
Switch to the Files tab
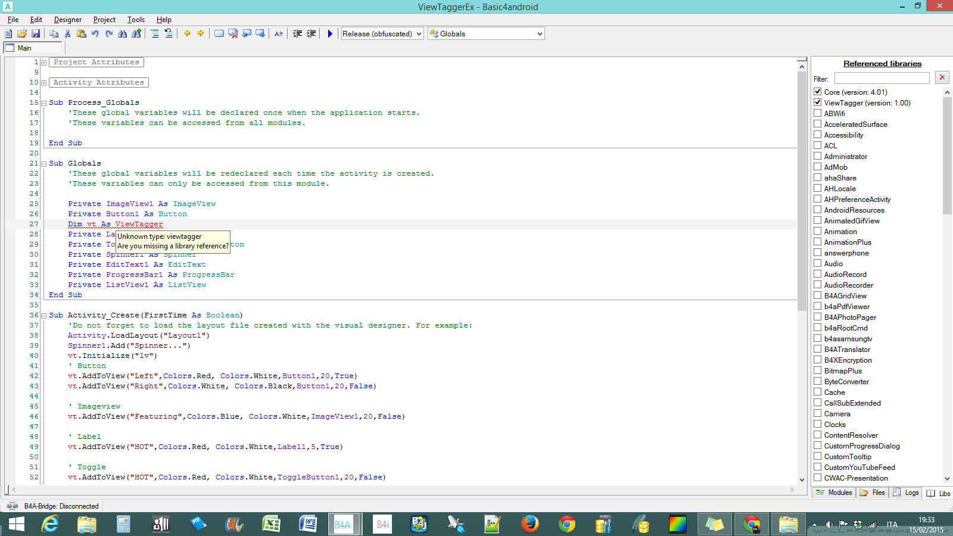click(873, 493)
